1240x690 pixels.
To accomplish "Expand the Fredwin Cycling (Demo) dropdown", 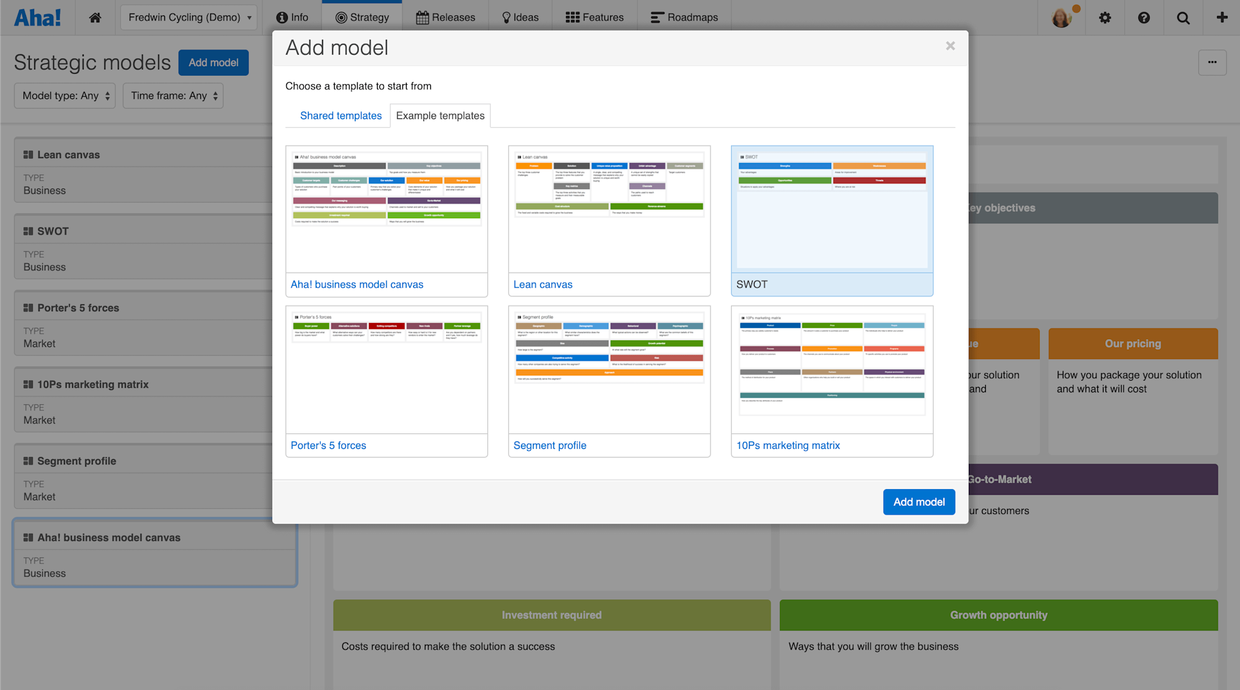I will (x=189, y=17).
